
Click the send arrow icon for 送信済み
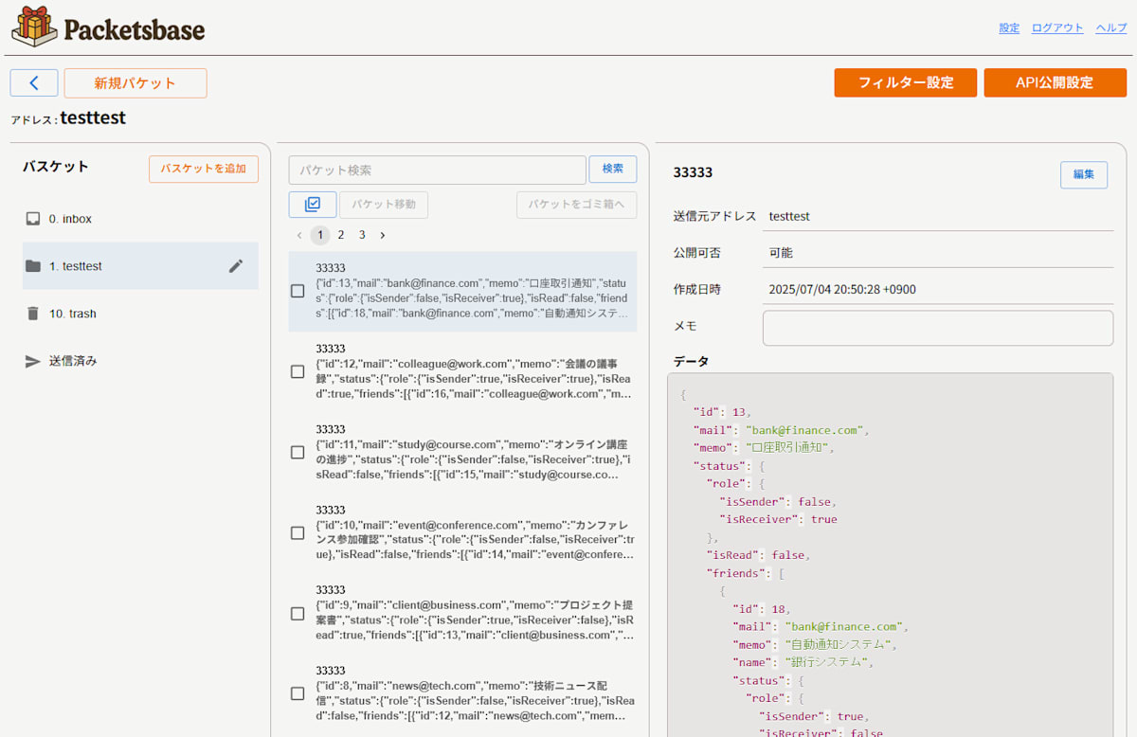(x=33, y=361)
